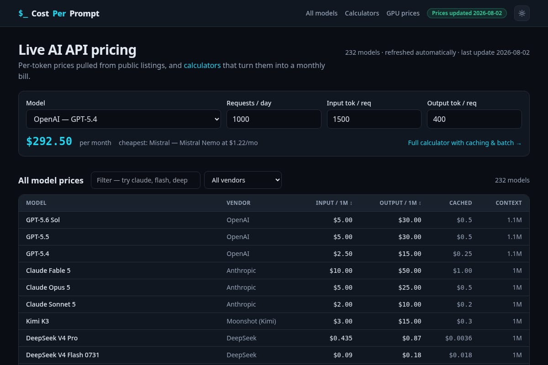
Task: Click the 1.1M context cell for GPT-5.5
Action: click(514, 237)
